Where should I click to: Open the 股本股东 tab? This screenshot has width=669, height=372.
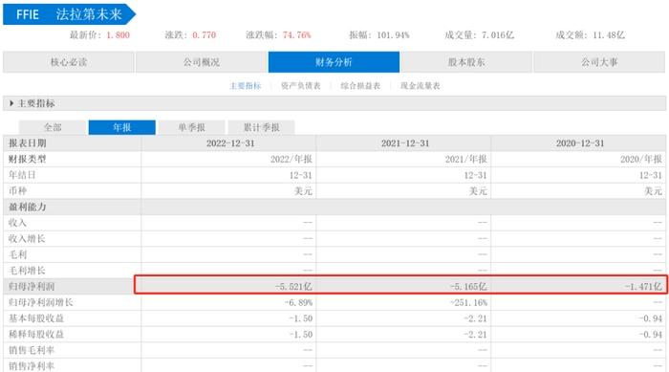pos(466,62)
